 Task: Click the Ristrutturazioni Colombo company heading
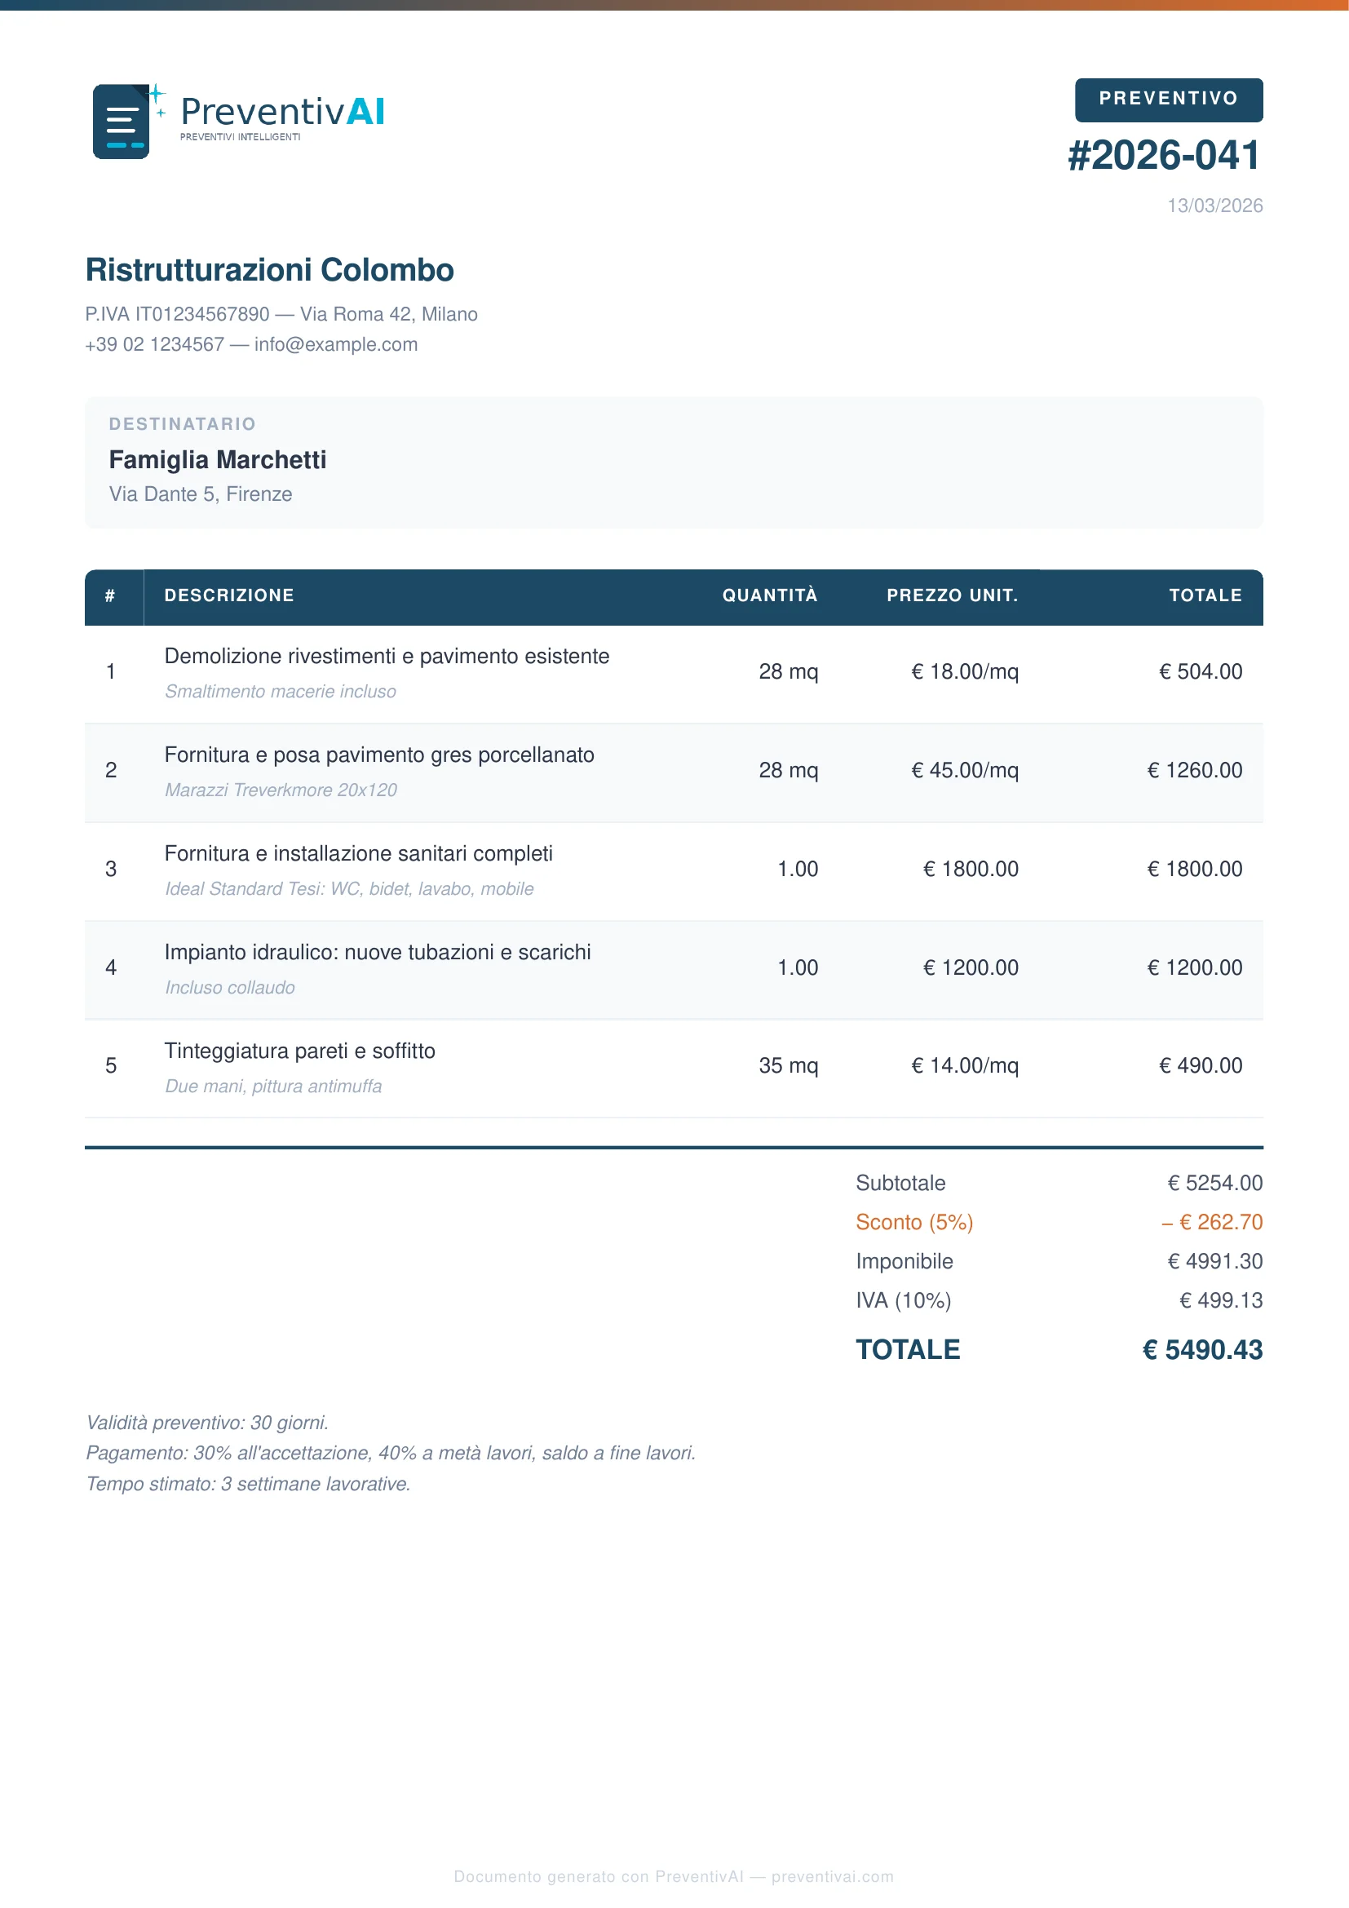[269, 270]
